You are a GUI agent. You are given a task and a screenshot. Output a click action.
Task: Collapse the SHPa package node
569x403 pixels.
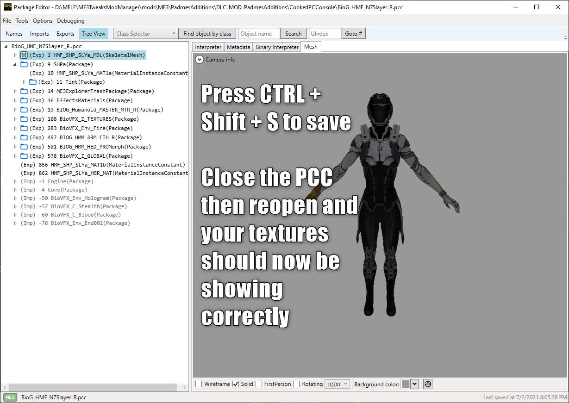tap(15, 64)
